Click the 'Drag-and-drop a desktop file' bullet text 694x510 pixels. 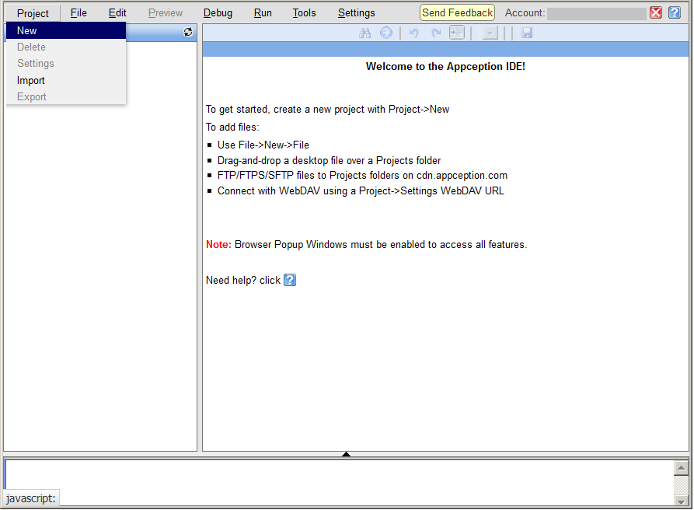click(x=329, y=161)
